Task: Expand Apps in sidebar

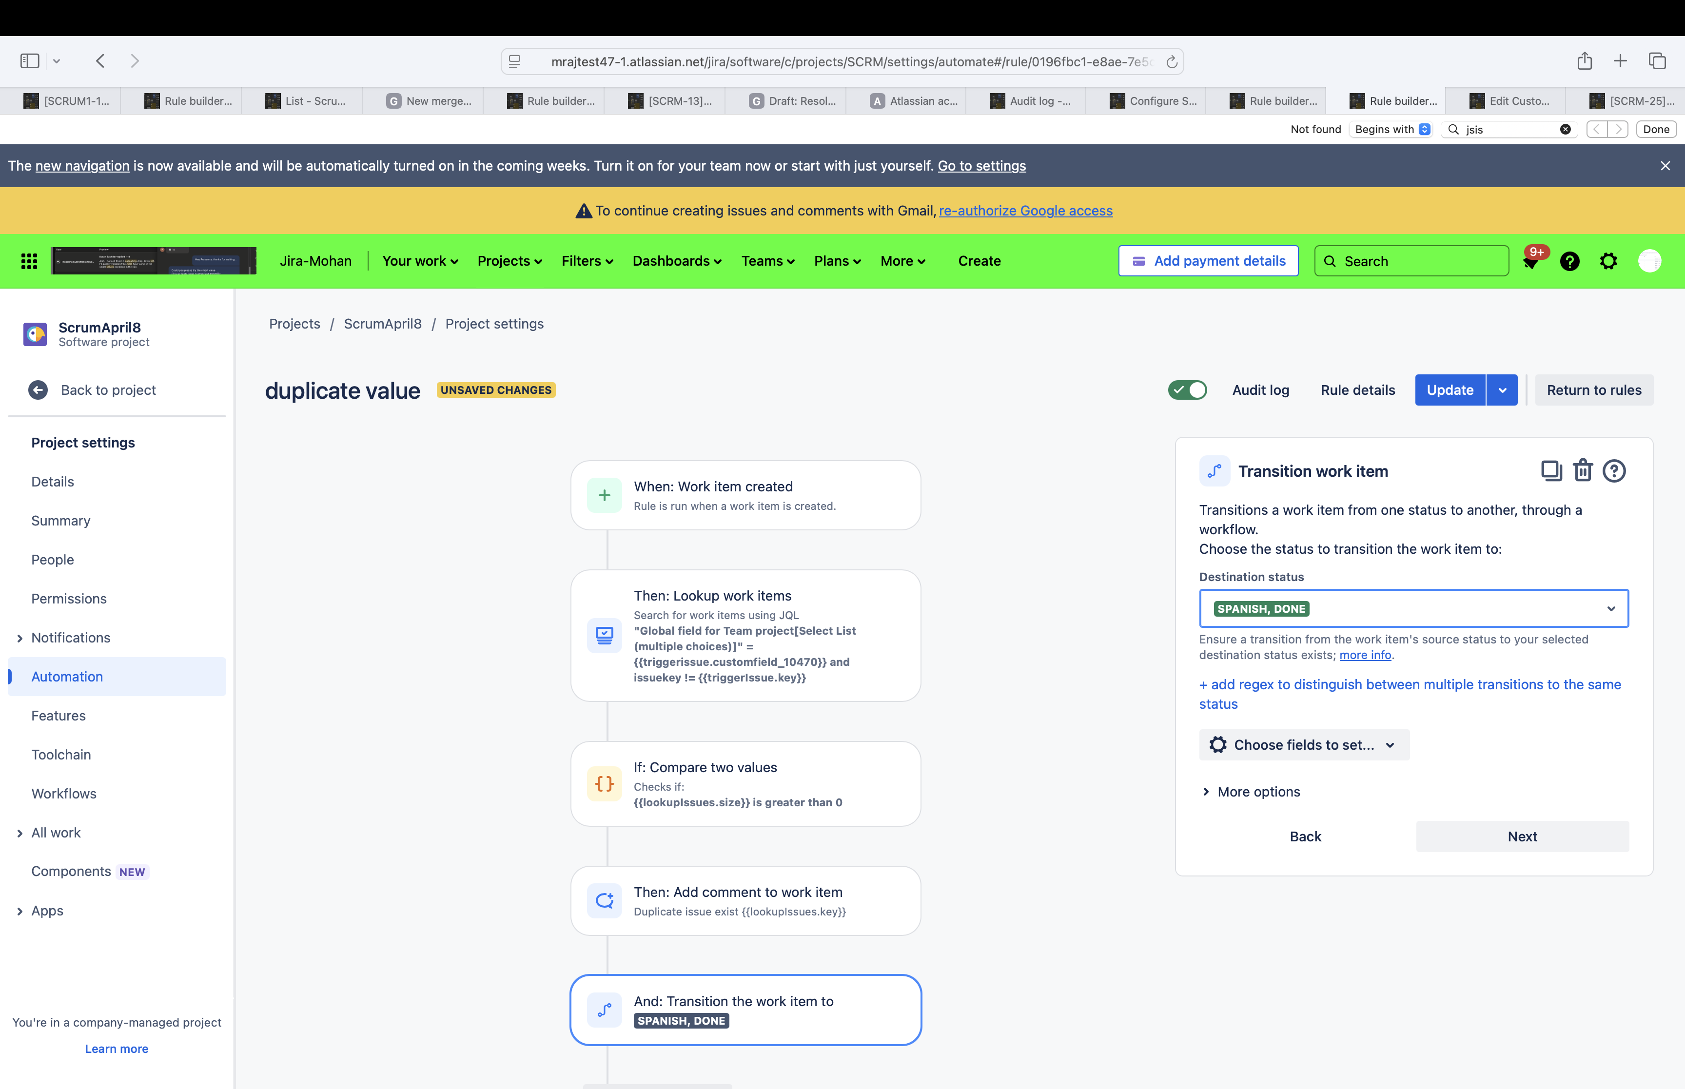Action: click(x=20, y=911)
